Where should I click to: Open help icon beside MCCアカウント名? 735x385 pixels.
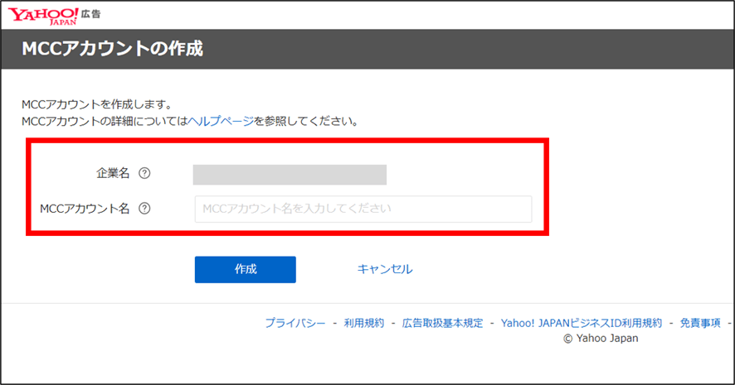click(144, 209)
